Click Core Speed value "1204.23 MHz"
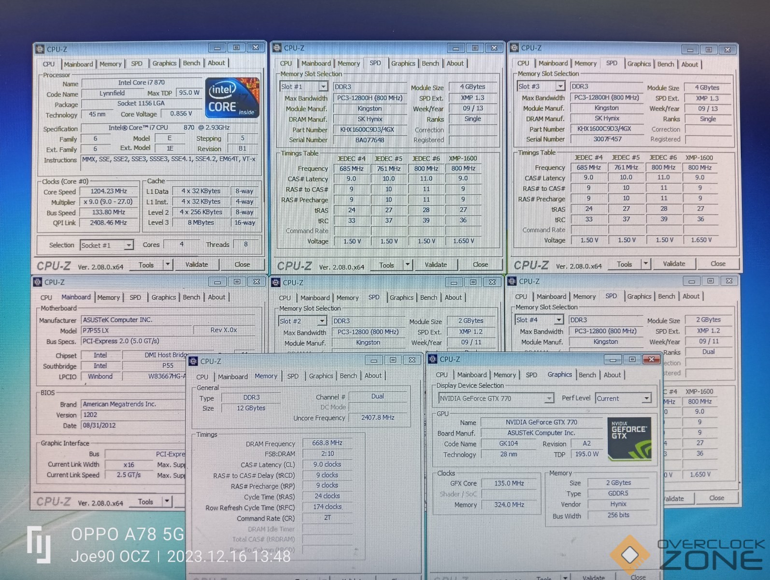 (x=109, y=191)
